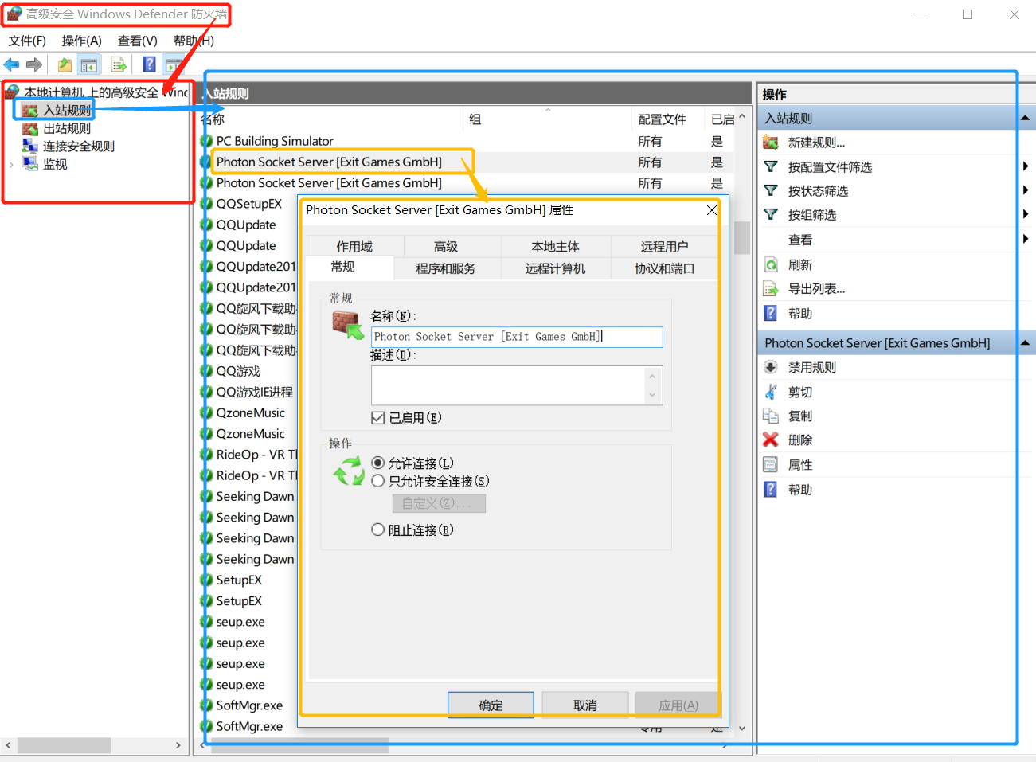Expand the 监视 tree node arrow

pos(11,165)
